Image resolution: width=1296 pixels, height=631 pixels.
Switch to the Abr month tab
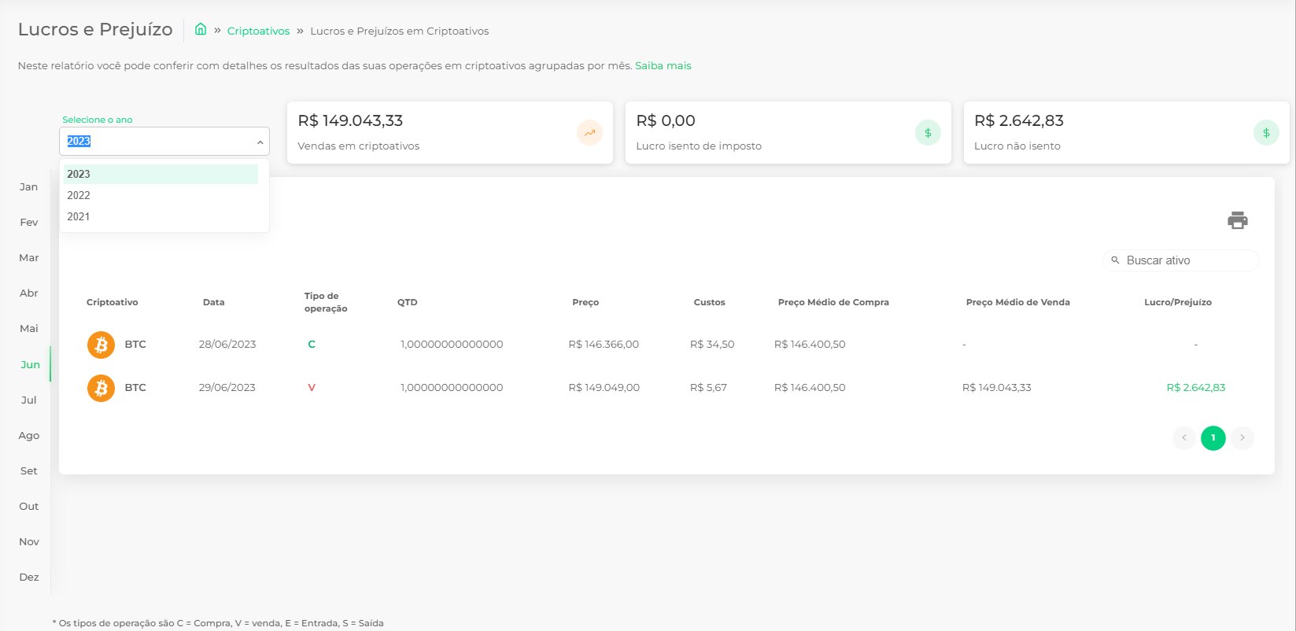[29, 293]
